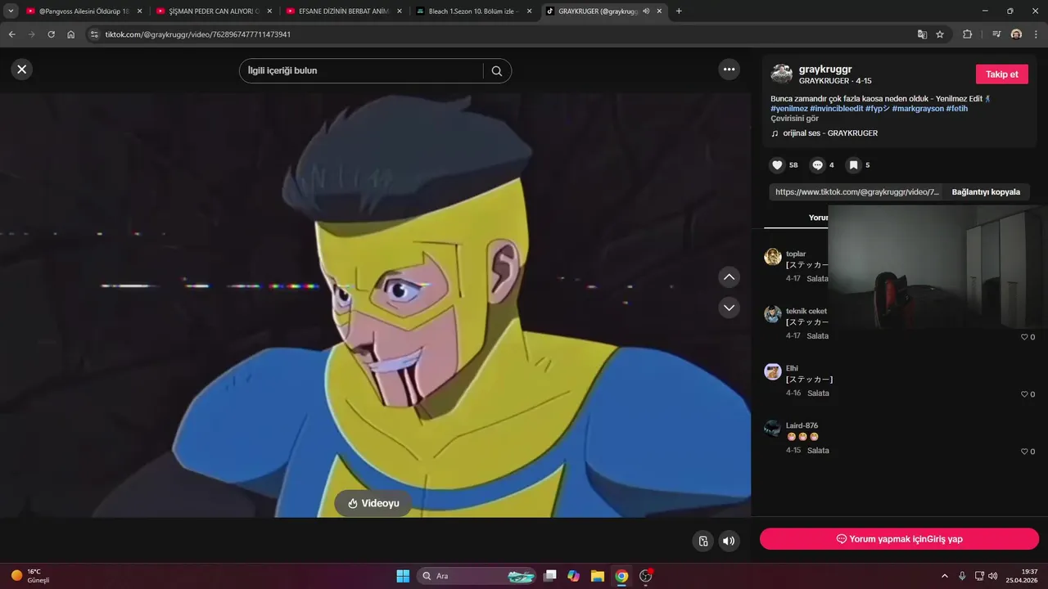Open toplar's profile avatar
This screenshot has height=589, width=1048.
click(x=773, y=257)
